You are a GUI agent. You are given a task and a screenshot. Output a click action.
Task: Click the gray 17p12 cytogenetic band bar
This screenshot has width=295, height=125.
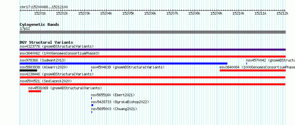pyautogui.click(x=152, y=32)
